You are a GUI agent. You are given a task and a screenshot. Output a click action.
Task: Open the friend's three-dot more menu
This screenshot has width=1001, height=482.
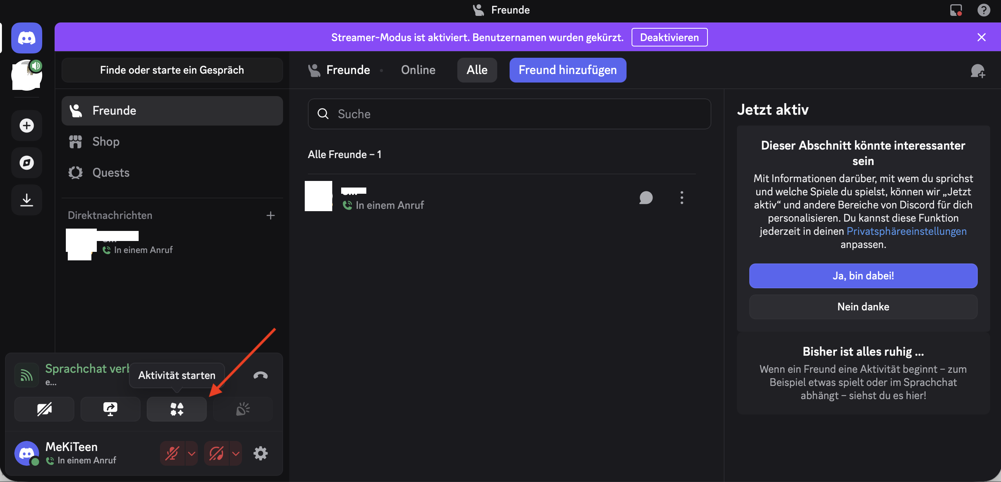pos(682,198)
